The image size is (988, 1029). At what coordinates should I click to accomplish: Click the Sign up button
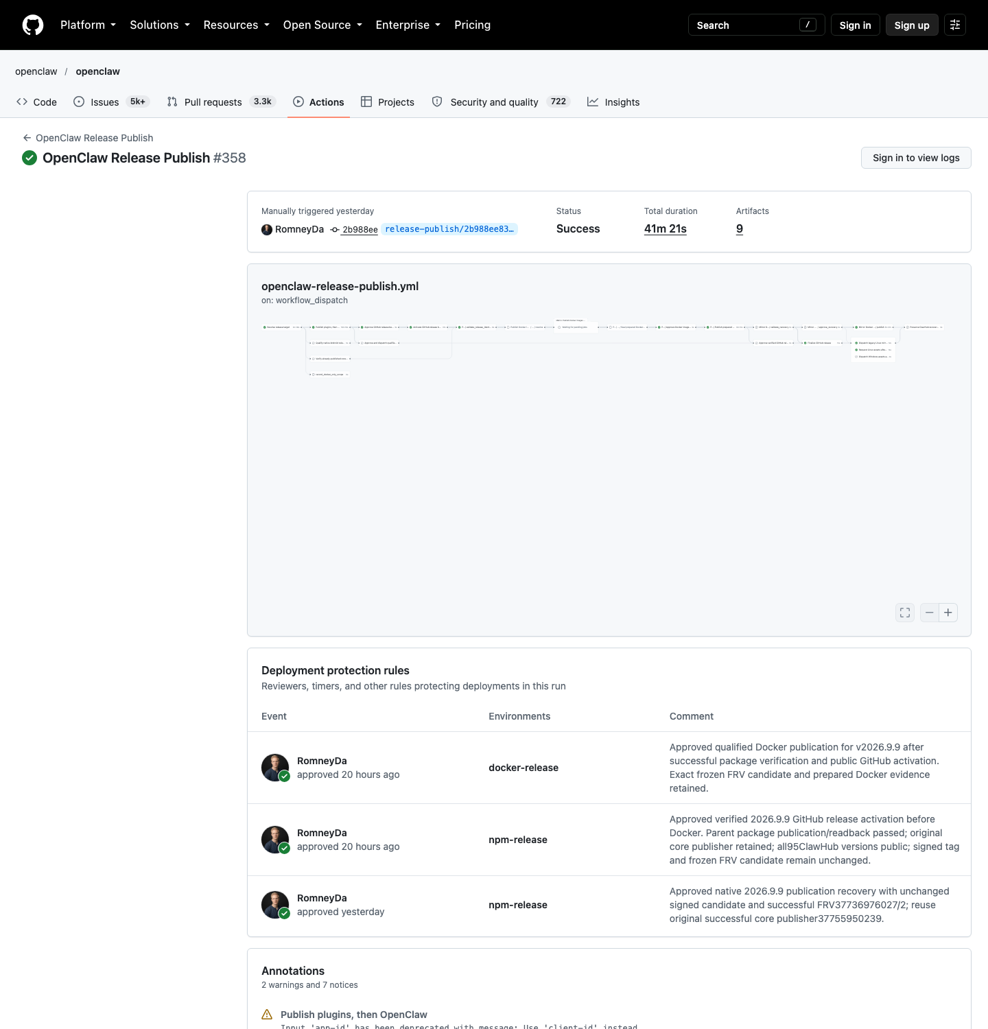point(912,25)
